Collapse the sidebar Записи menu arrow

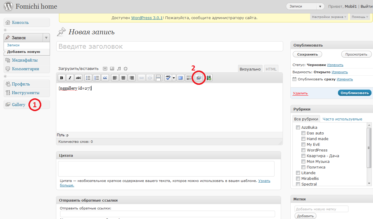tap(46, 38)
